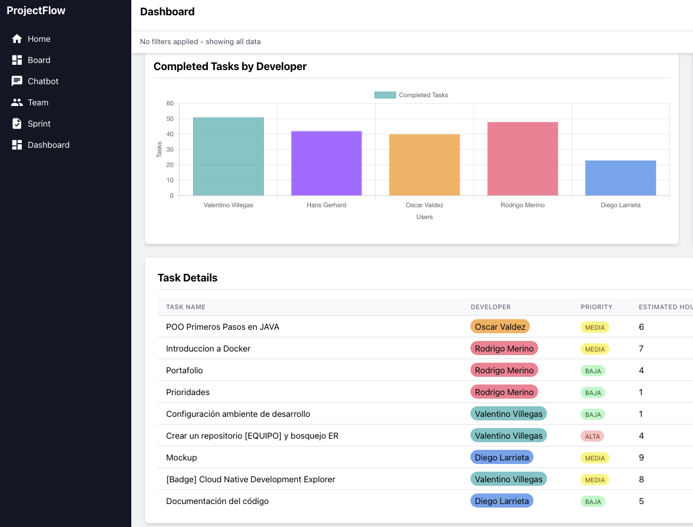
Task: Switch to the Board section
Action: [x=39, y=59]
